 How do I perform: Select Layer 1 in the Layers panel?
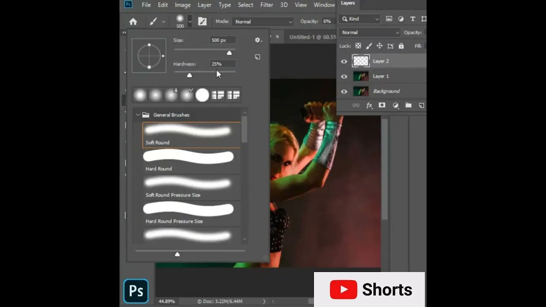coord(381,76)
